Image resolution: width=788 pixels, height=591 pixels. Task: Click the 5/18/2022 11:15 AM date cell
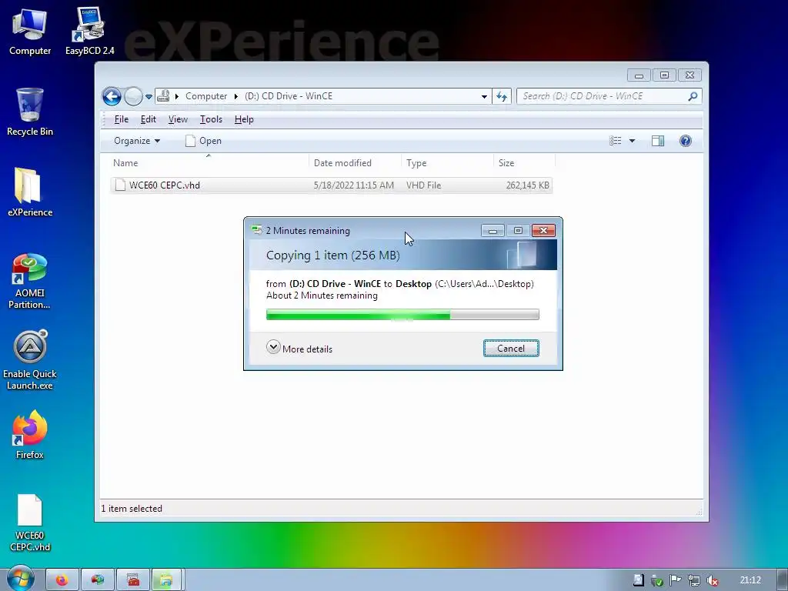click(354, 185)
